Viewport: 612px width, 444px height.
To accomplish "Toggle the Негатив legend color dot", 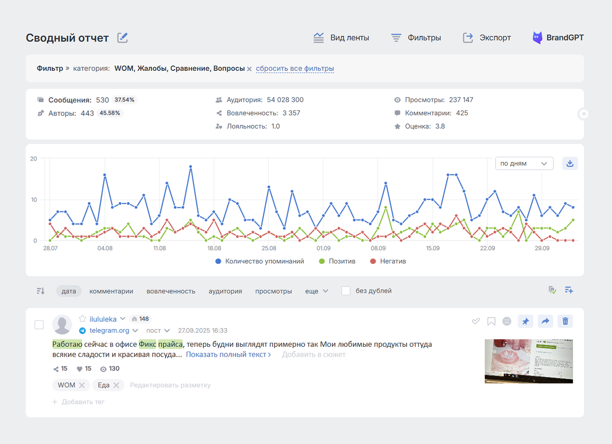I will (373, 261).
